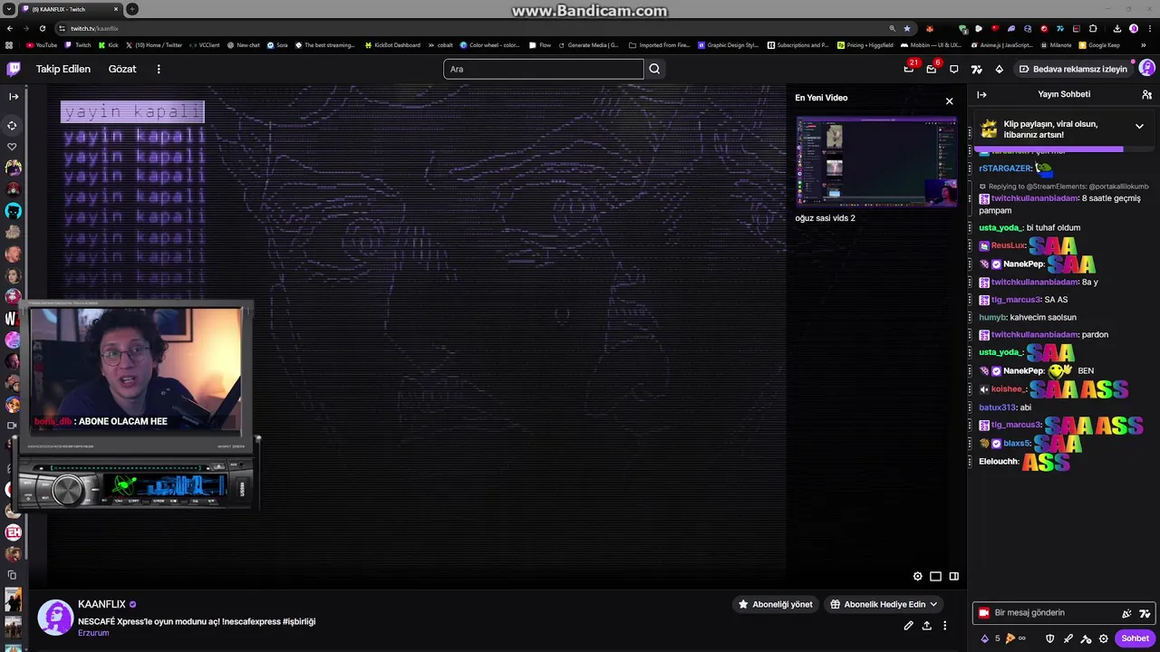The width and height of the screenshot is (1160, 652).
Task: Open the hammer tools icon below chat
Action: [1086, 638]
